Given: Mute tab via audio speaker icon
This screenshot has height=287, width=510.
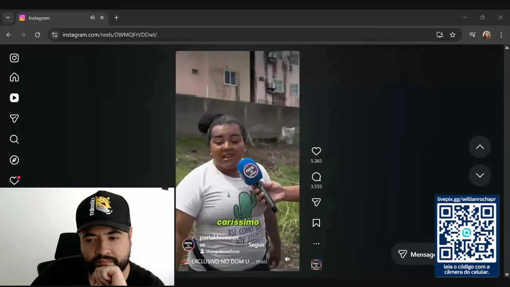Looking at the screenshot, I should [x=92, y=18].
